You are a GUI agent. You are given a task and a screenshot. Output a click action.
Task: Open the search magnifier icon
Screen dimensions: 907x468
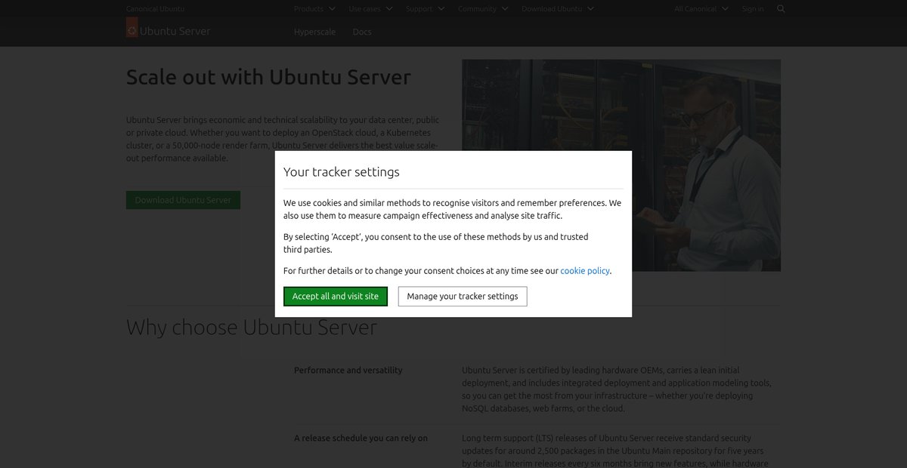click(x=782, y=9)
